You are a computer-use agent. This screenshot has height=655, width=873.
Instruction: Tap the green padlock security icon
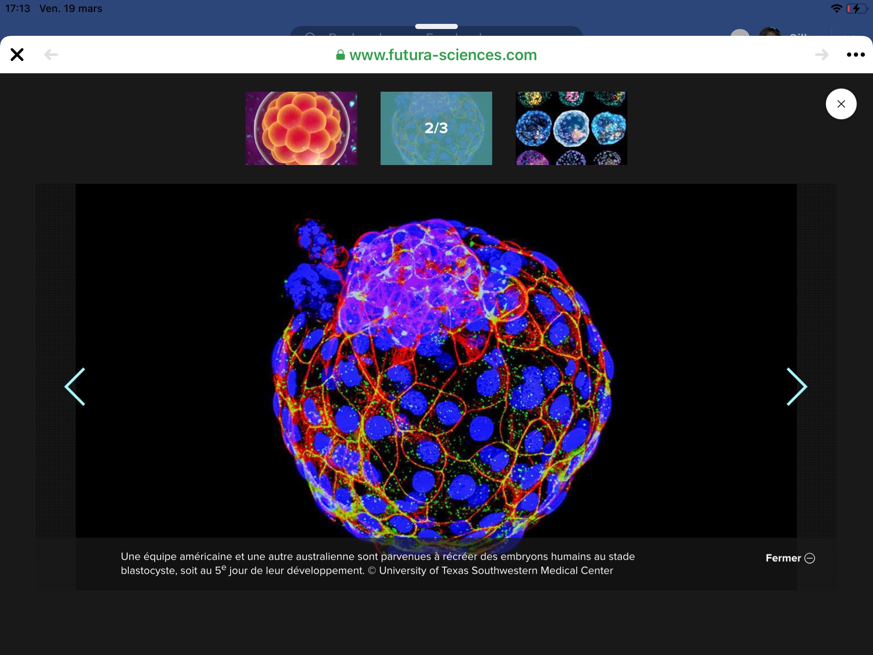(x=340, y=55)
